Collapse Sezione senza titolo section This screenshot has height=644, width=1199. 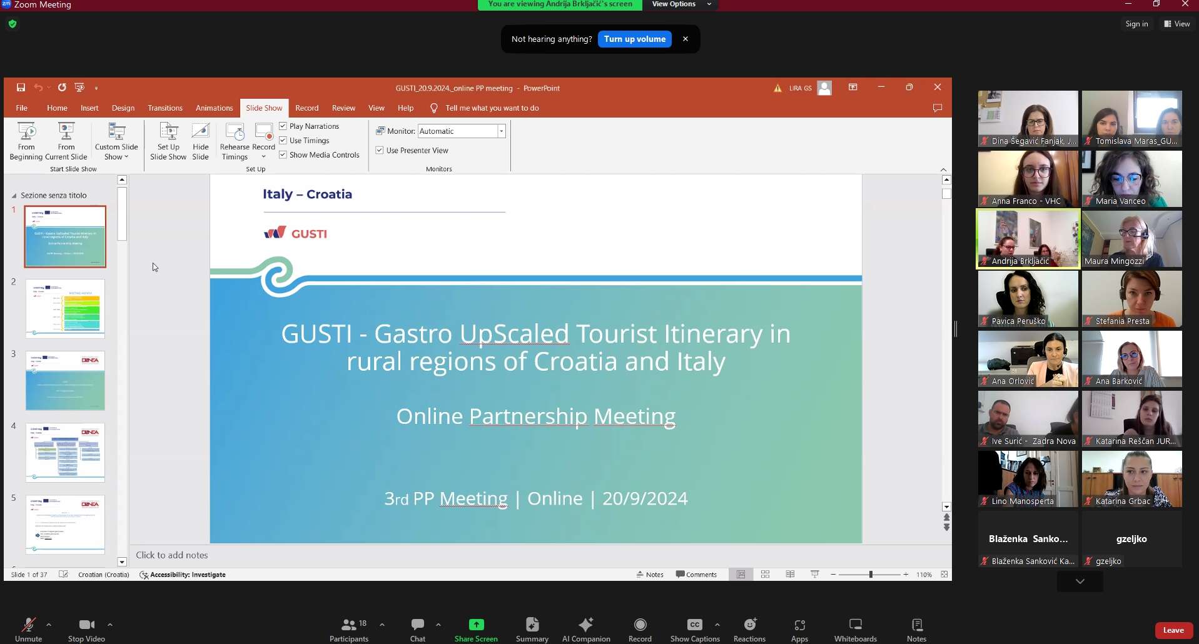(14, 196)
